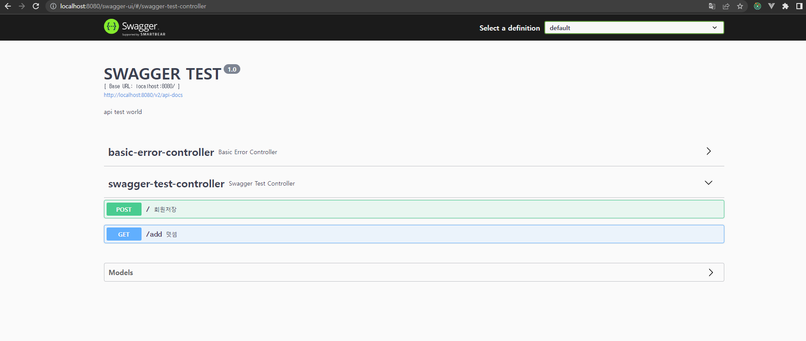This screenshot has width=806, height=341.
Task: Bookmark this page with the star icon
Action: click(740, 6)
